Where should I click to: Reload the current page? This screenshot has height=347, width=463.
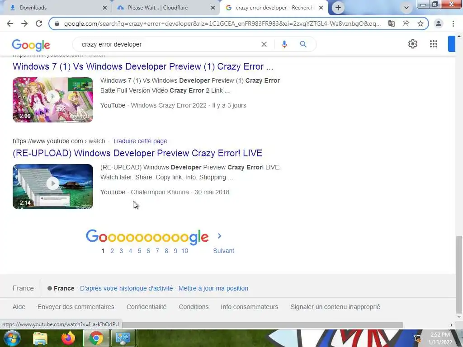(39, 23)
